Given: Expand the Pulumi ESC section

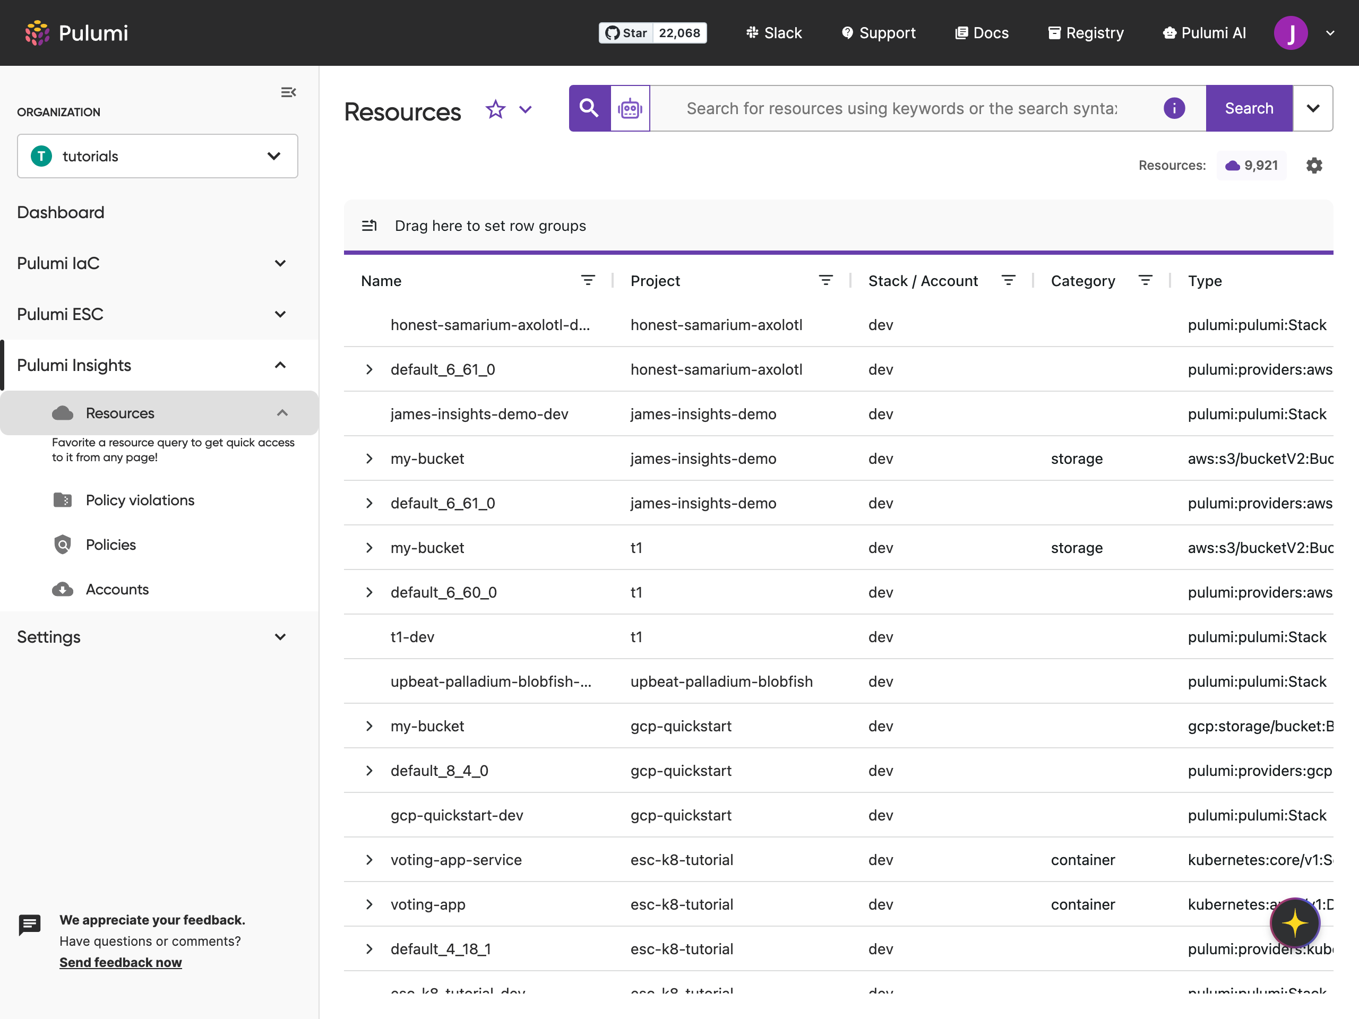Looking at the screenshot, I should pos(280,314).
